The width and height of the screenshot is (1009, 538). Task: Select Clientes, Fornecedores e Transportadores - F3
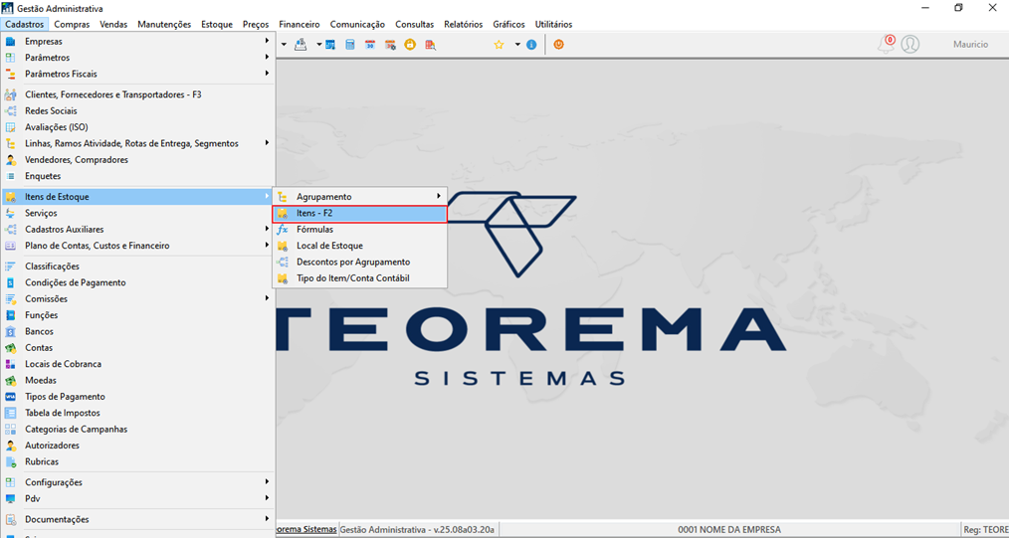(x=137, y=94)
